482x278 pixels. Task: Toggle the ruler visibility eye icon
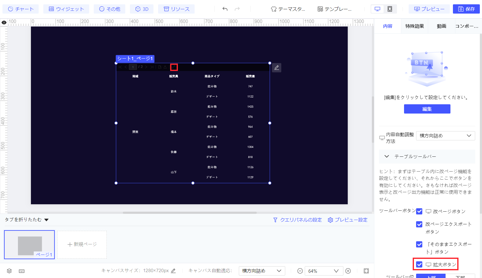pos(4,23)
